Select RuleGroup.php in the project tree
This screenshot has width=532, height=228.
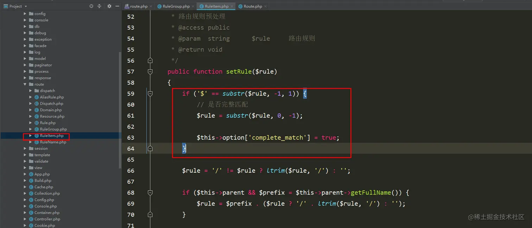click(53, 129)
